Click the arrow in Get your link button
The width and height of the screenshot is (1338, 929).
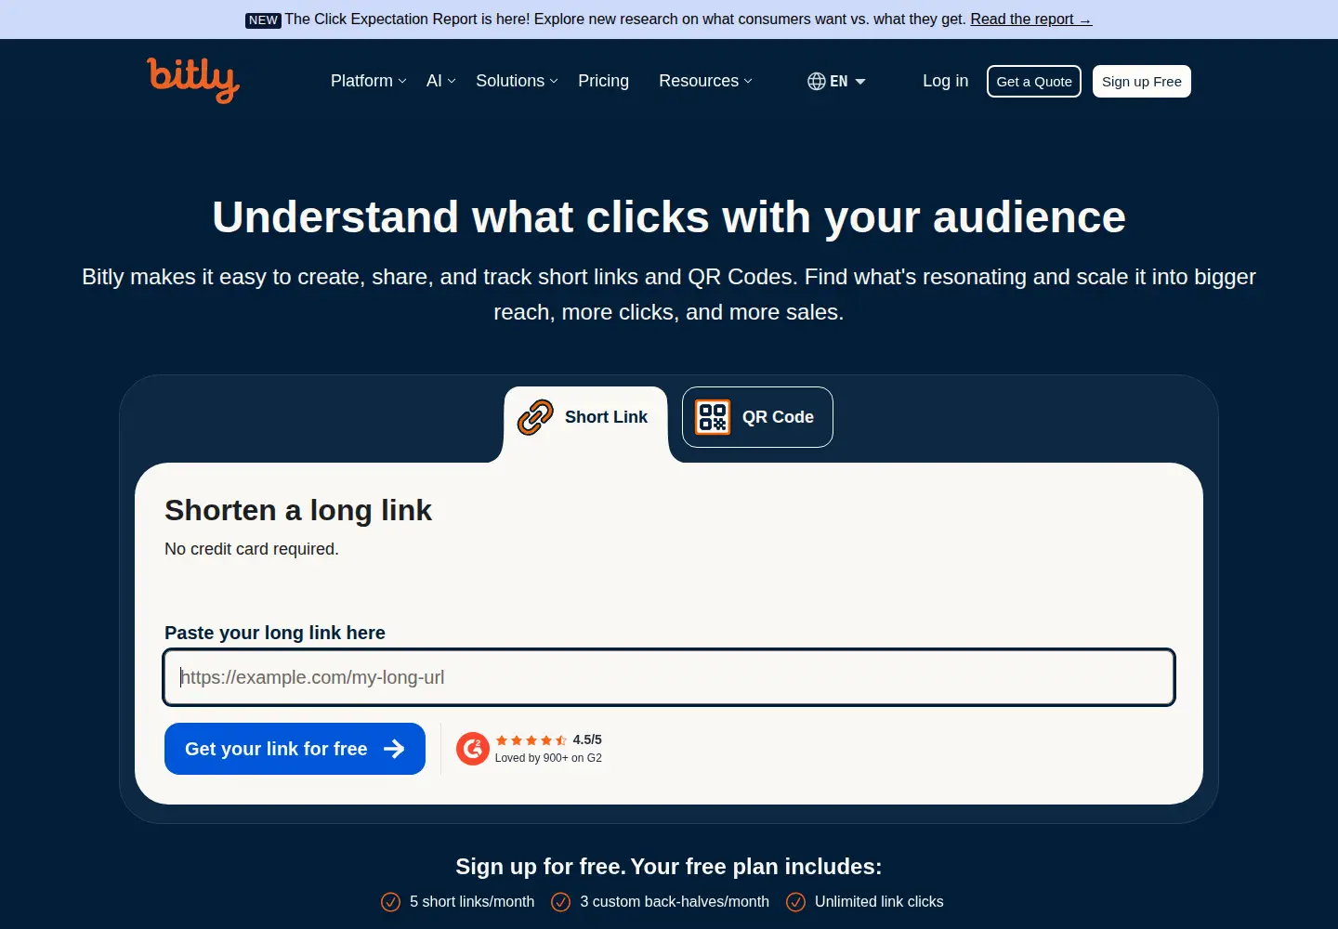pos(394,749)
